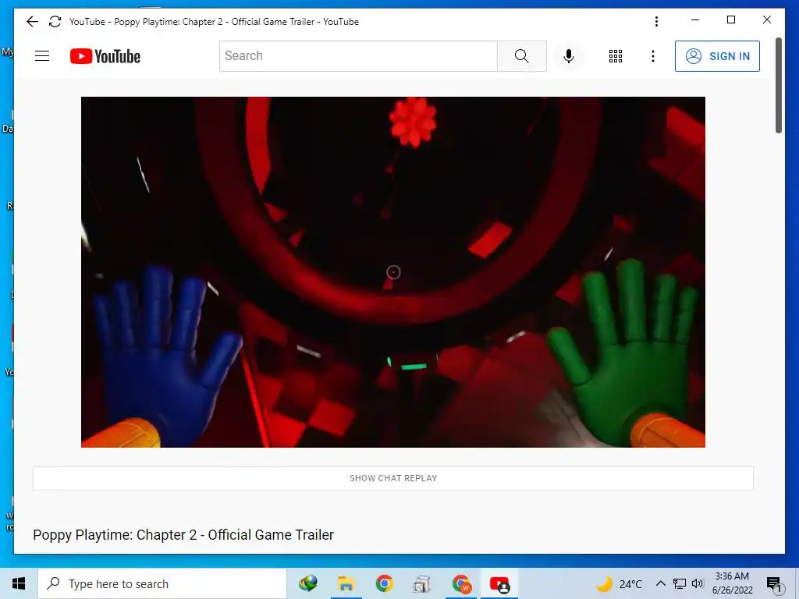The width and height of the screenshot is (799, 599).
Task: Click the page's vertical scrollbar thumb
Action: 778,85
